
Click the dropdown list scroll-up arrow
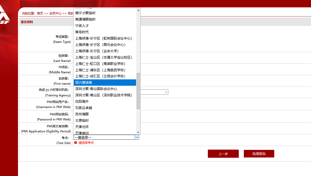pyautogui.click(x=138, y=10)
